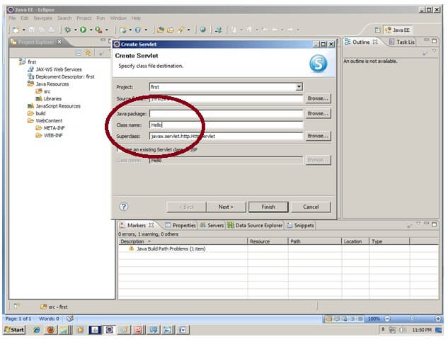Open the dropdown arrow next to Run icon
This screenshot has width=448, height=339.
tap(91, 30)
